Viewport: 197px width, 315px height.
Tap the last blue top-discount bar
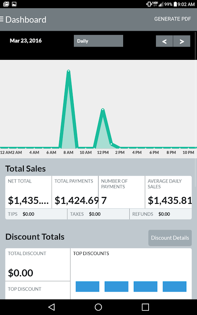tap(174, 286)
